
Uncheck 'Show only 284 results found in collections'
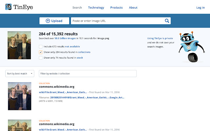click(41, 52)
